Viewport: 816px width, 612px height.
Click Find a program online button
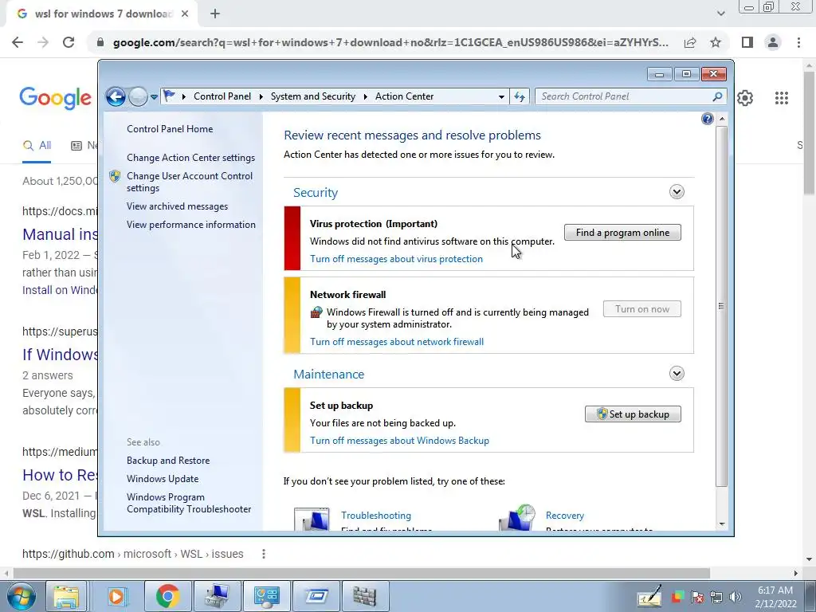point(622,233)
